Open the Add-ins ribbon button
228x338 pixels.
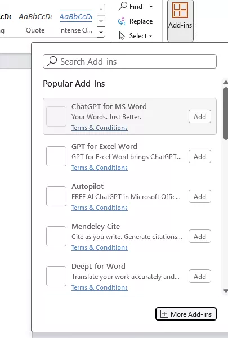[x=180, y=20]
